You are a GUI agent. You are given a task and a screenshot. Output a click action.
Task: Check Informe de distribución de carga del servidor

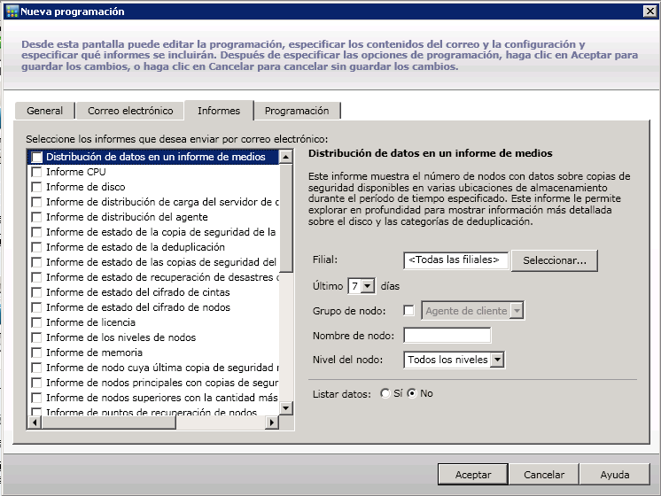pyautogui.click(x=36, y=202)
